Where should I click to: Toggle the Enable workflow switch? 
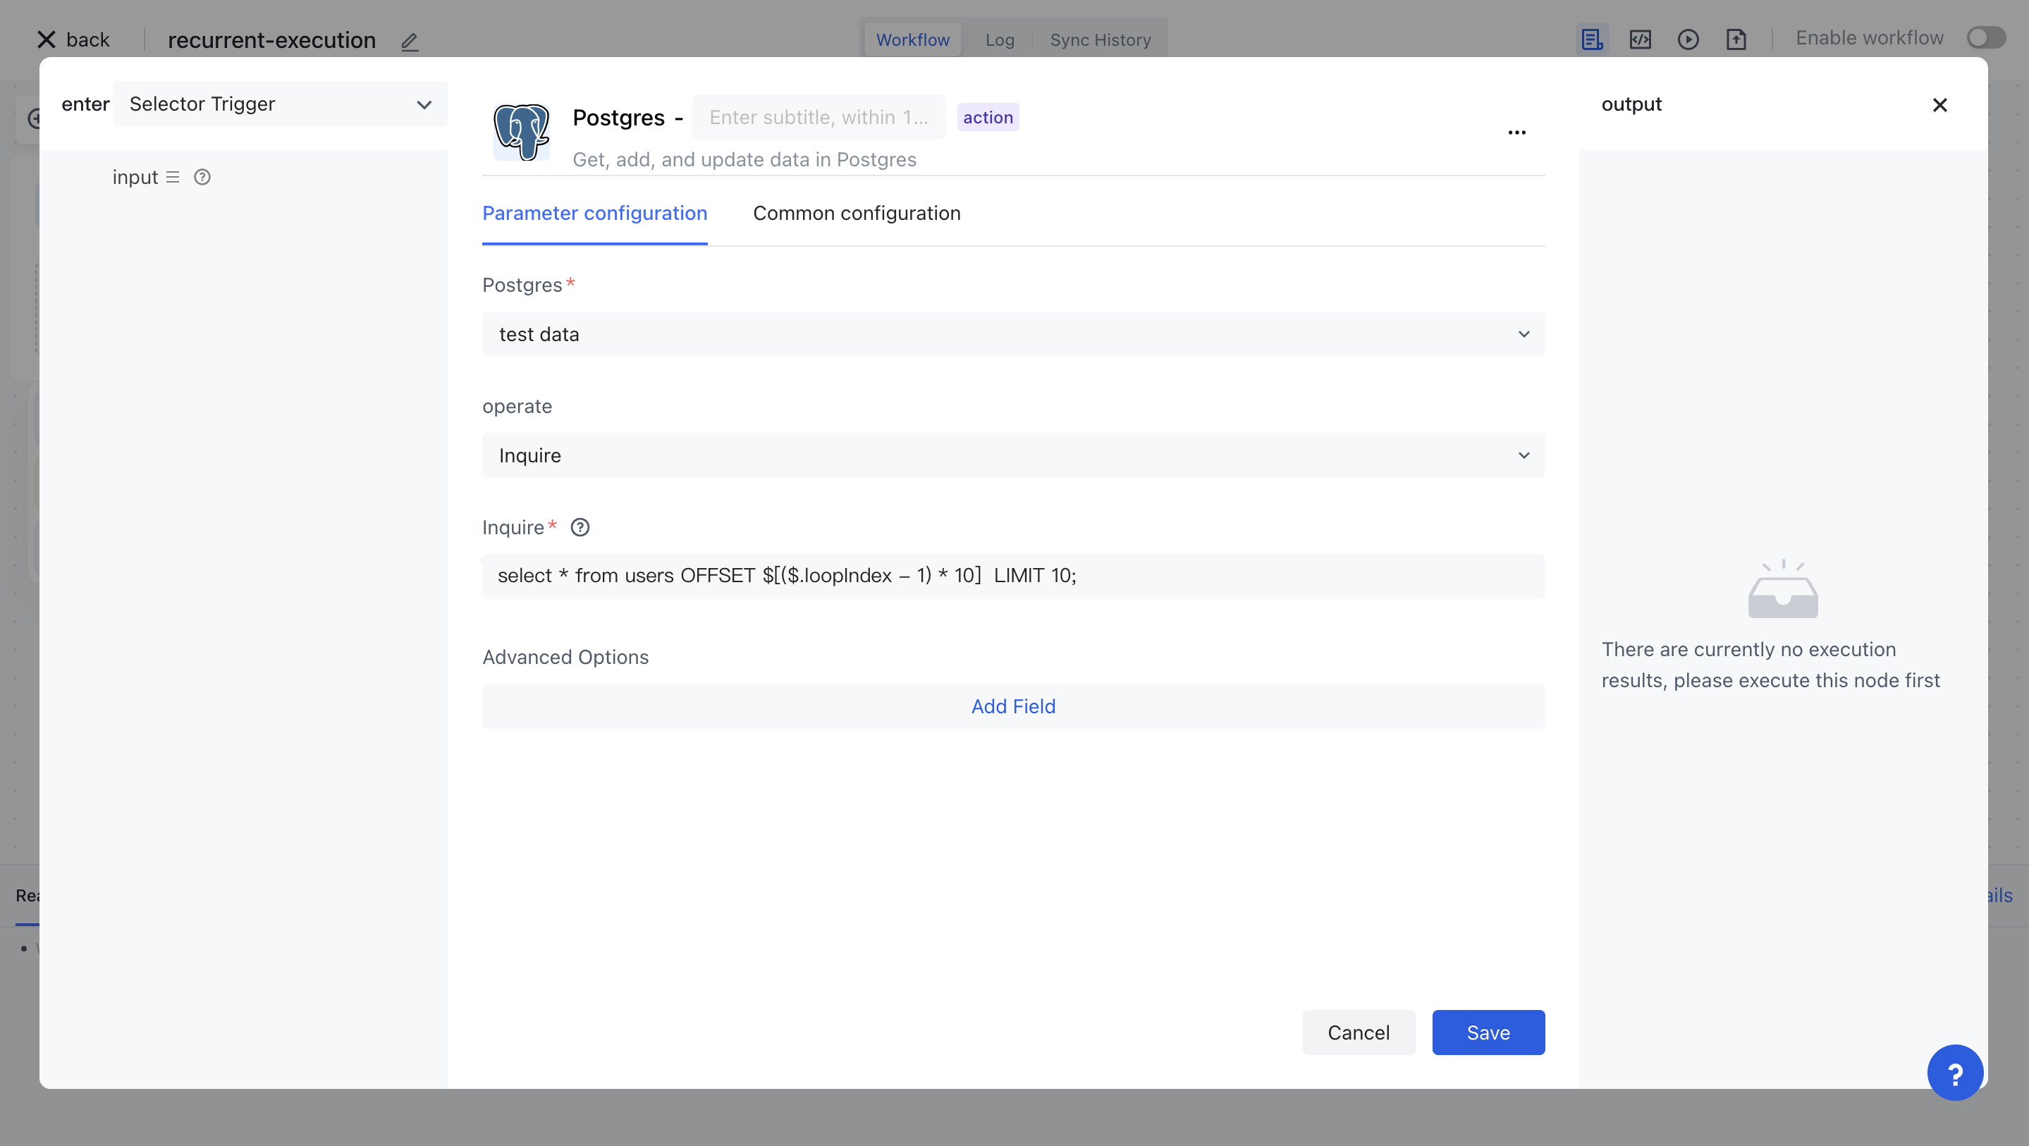pyautogui.click(x=1986, y=38)
